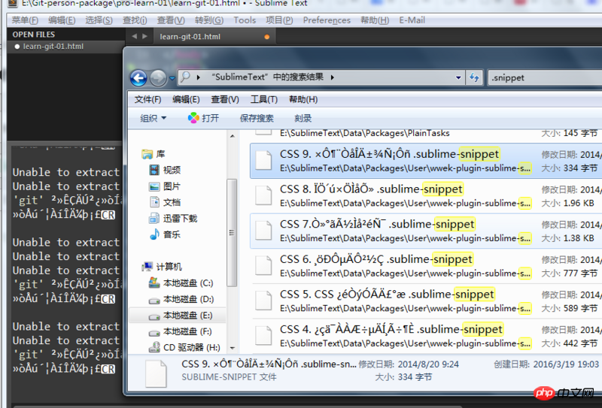Select 视频 library icon
602x408 pixels.
pos(154,170)
